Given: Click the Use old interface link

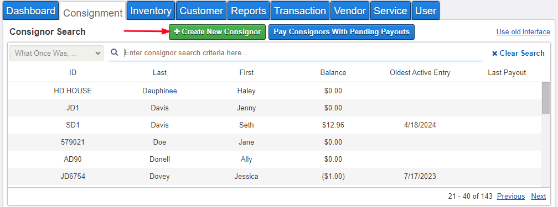Looking at the screenshot, I should (x=523, y=32).
